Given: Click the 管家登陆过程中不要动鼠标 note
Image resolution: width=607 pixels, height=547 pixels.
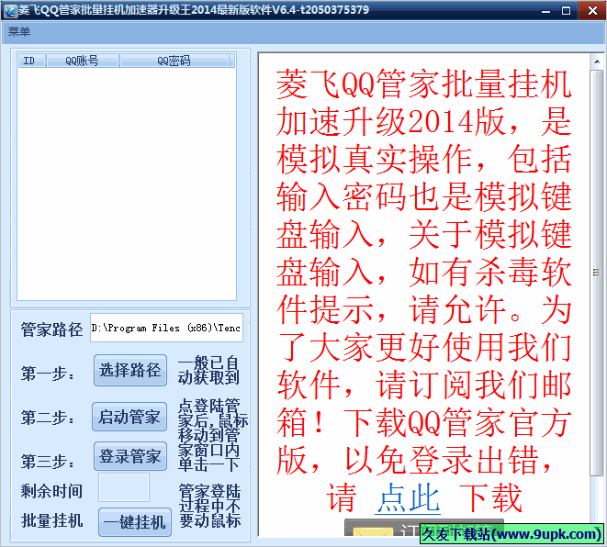Looking at the screenshot, I should 209,506.
